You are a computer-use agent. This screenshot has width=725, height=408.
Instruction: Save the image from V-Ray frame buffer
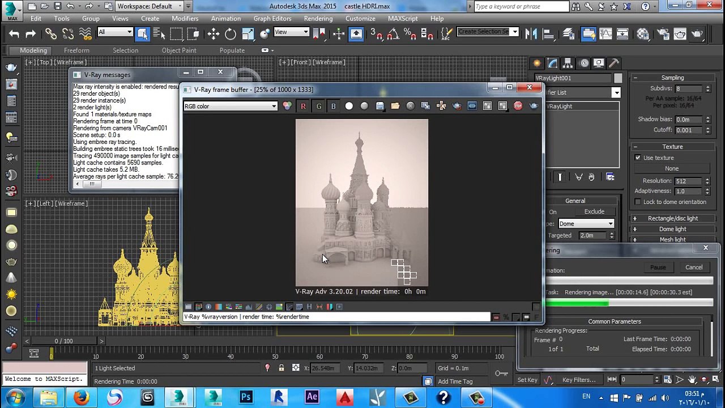pyautogui.click(x=379, y=107)
